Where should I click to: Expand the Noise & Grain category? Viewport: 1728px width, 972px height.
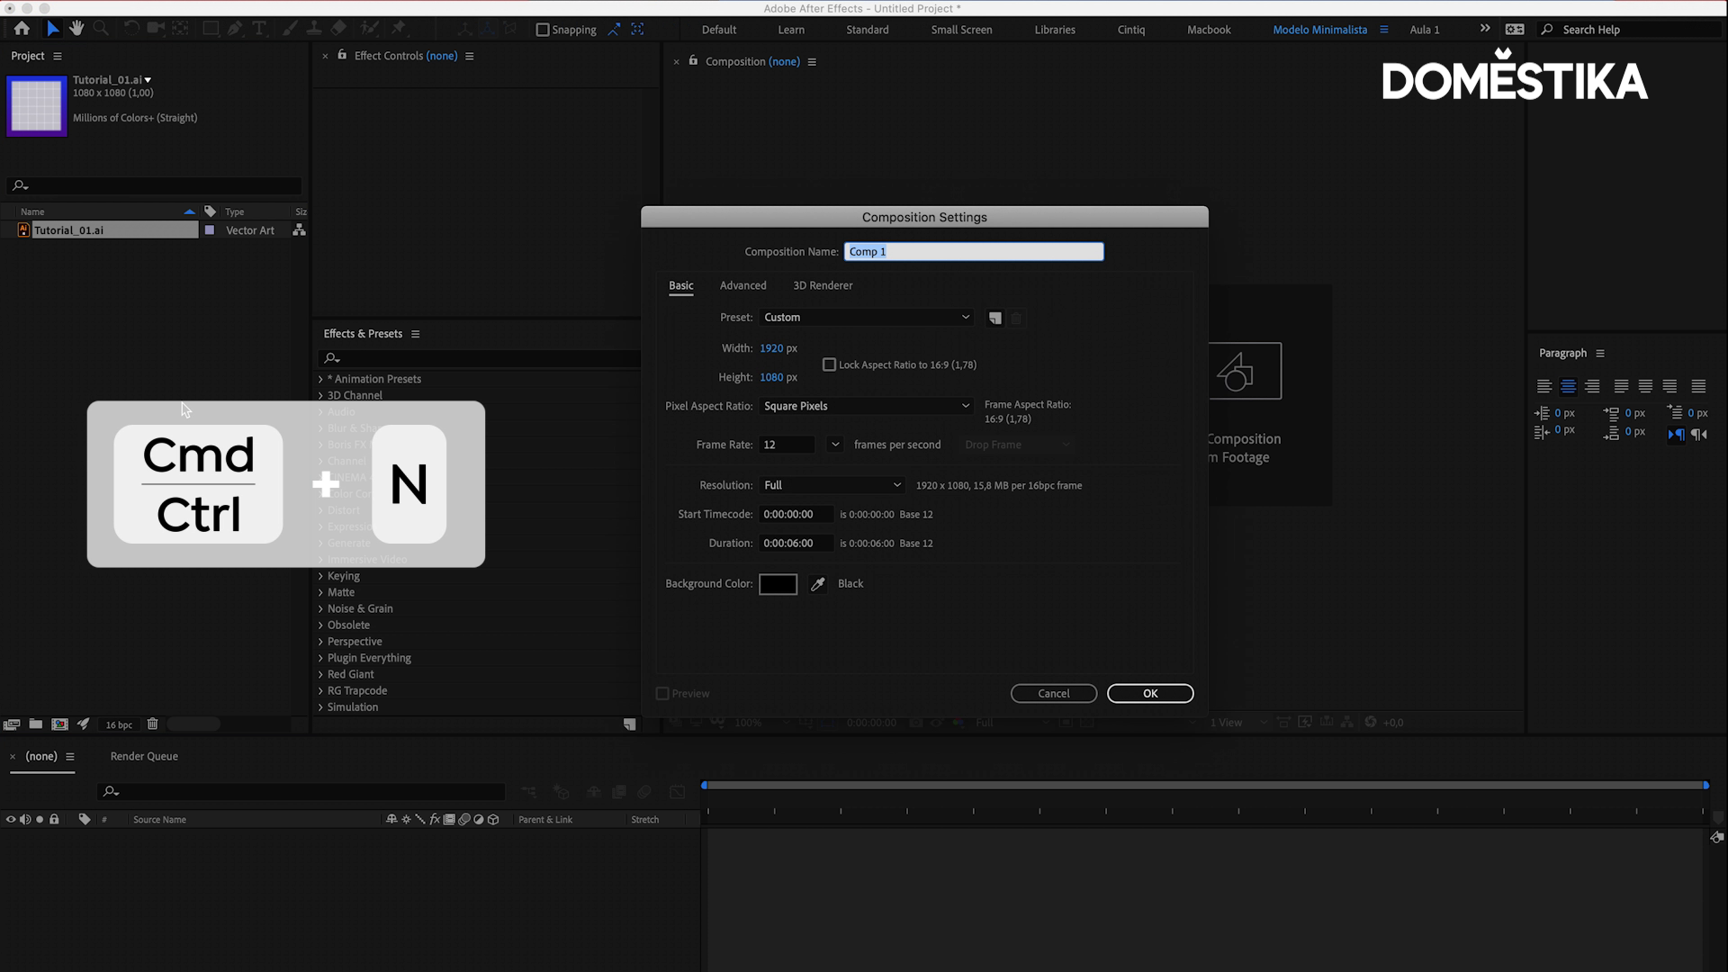pyautogui.click(x=320, y=609)
